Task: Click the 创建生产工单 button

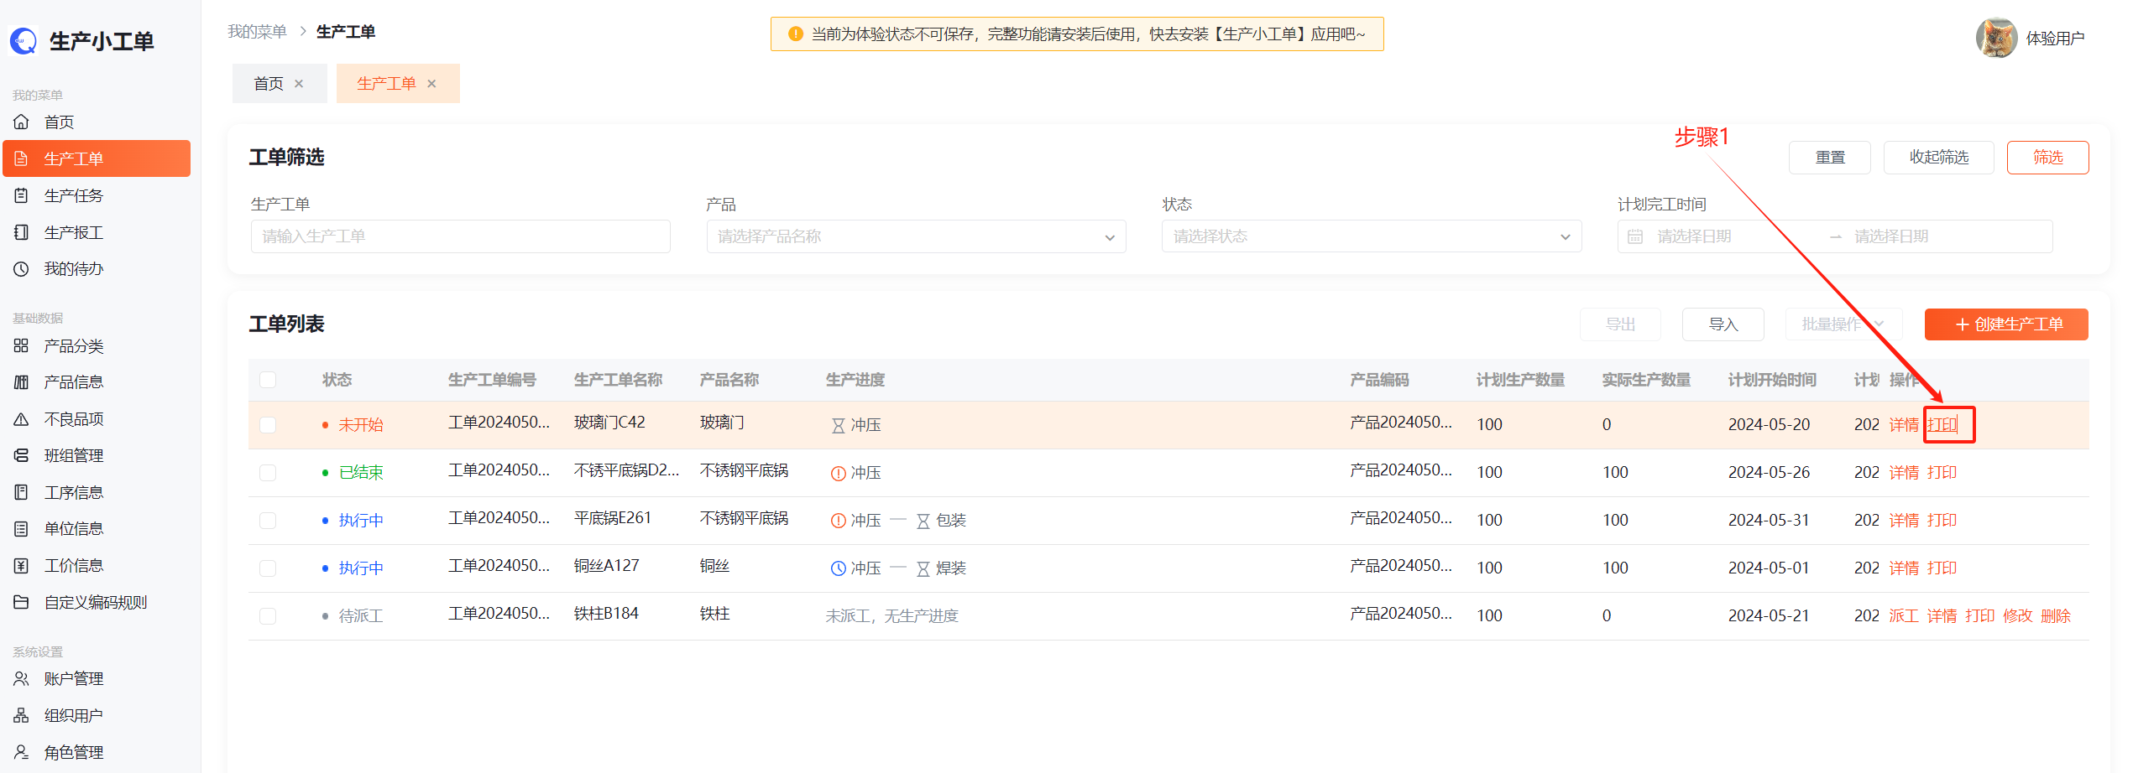Action: pyautogui.click(x=2005, y=324)
